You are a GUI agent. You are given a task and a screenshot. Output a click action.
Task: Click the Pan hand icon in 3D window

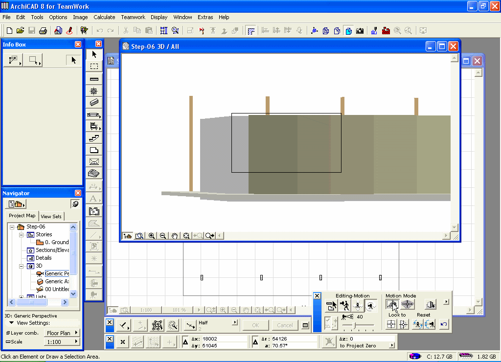[175, 236]
